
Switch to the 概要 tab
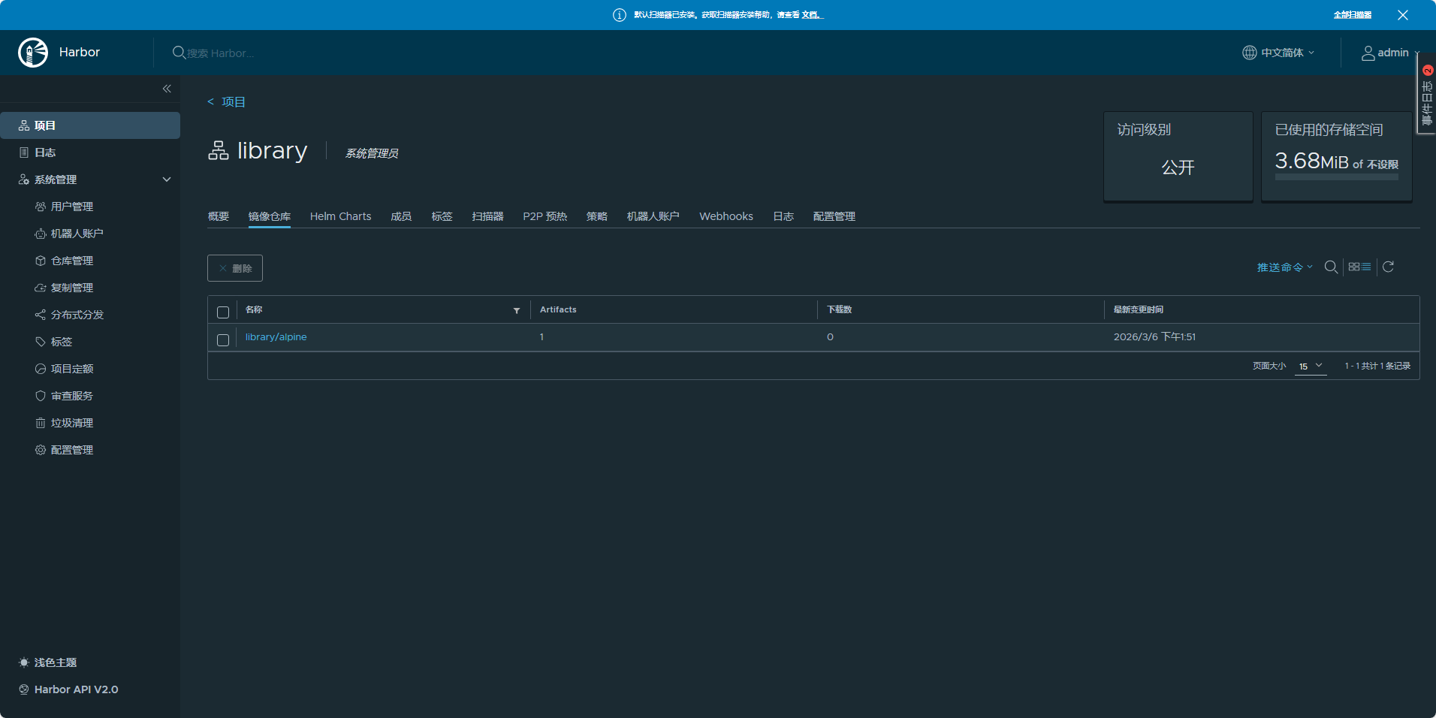[219, 216]
